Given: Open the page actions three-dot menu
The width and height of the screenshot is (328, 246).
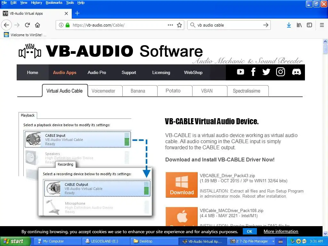Looking at the screenshot, I should point(170,25).
